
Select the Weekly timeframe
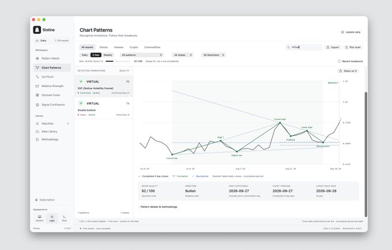pyautogui.click(x=108, y=55)
